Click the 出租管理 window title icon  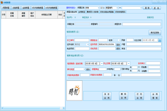point(2,2)
